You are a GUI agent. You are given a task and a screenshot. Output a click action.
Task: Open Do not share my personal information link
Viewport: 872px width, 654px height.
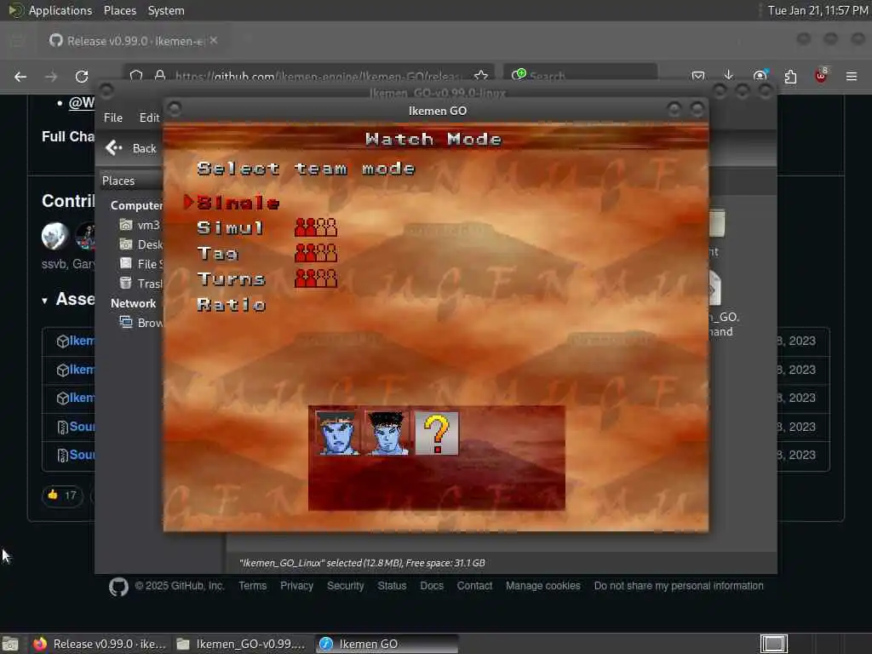pyautogui.click(x=679, y=586)
